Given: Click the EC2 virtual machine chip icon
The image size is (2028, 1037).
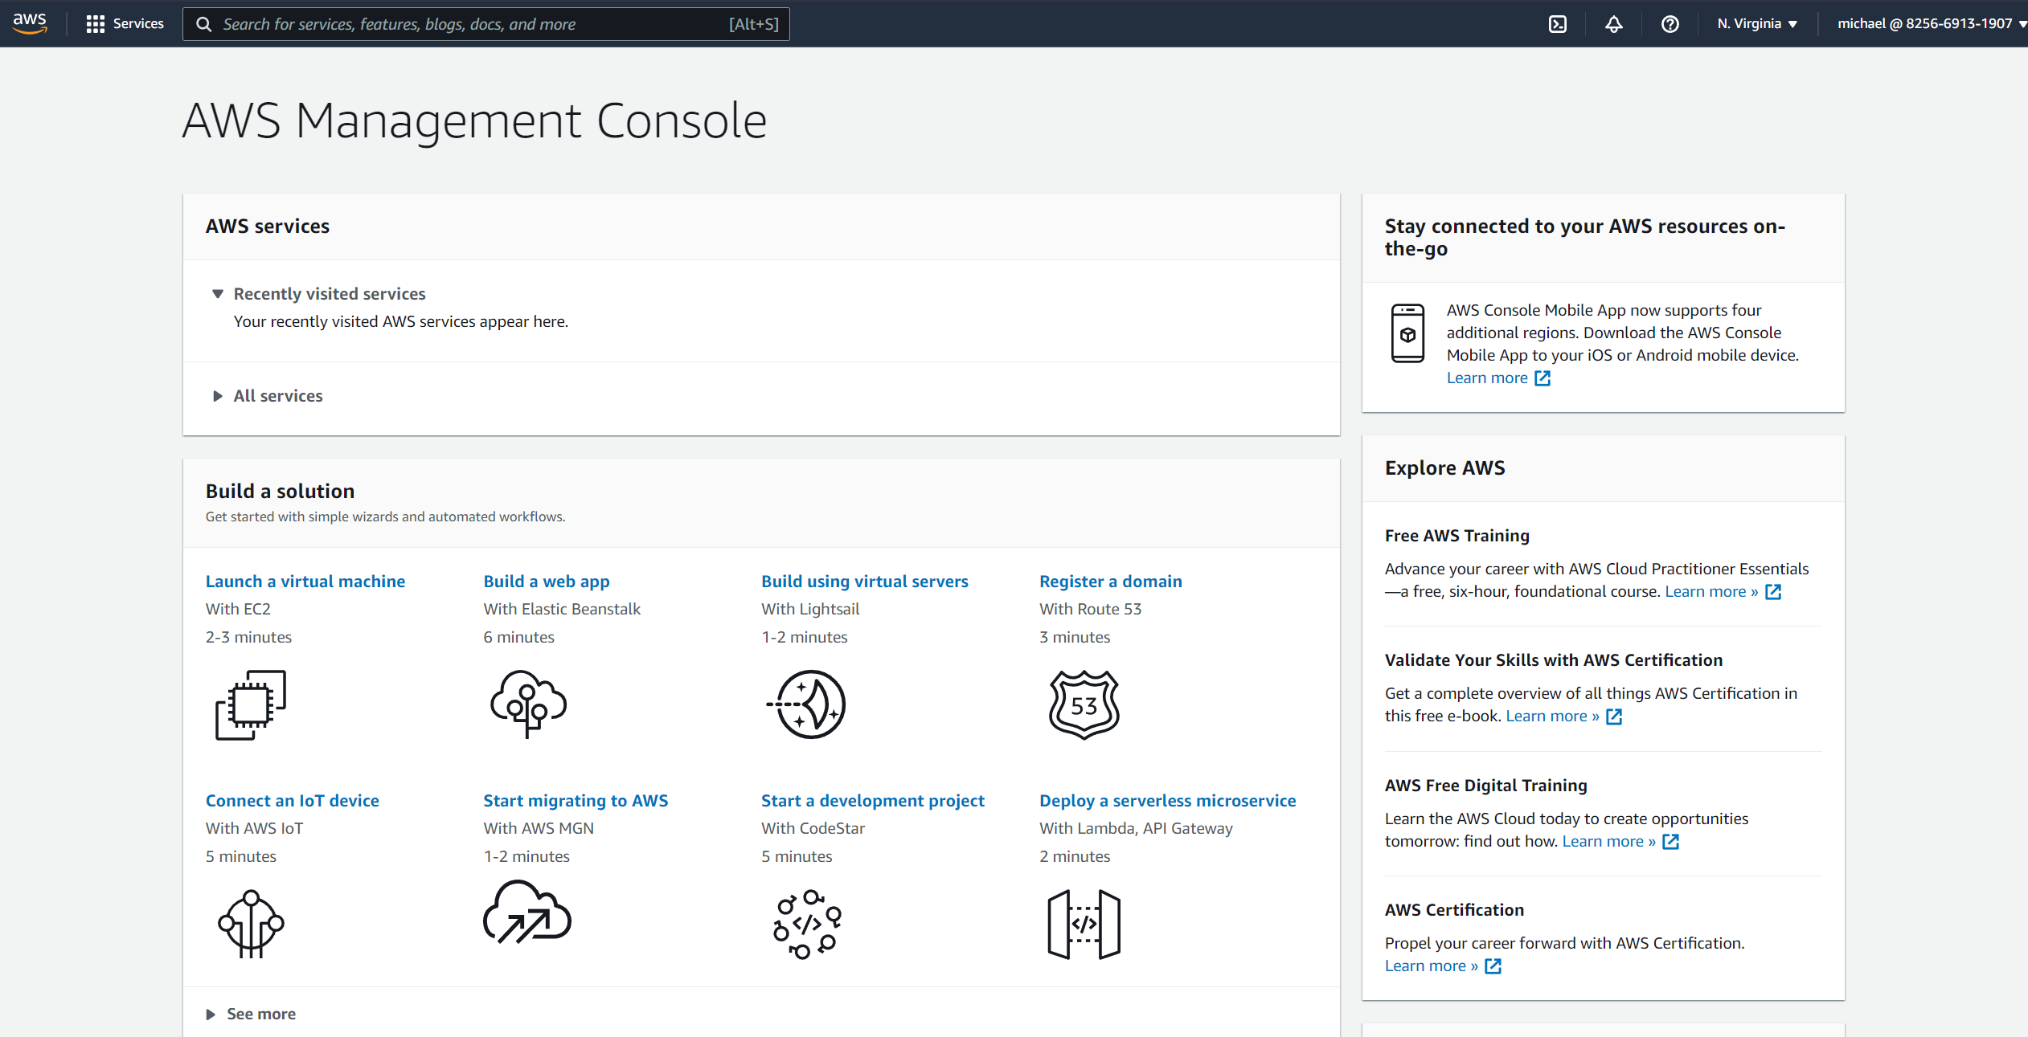Looking at the screenshot, I should [x=251, y=704].
